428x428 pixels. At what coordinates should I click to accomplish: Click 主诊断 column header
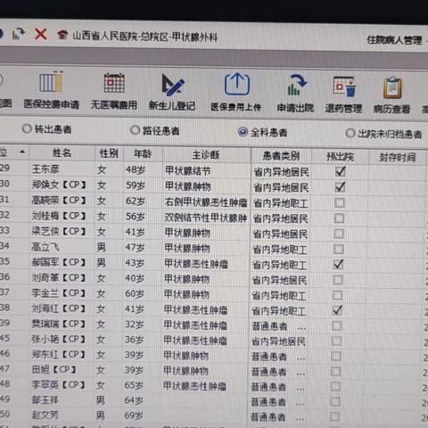206,154
